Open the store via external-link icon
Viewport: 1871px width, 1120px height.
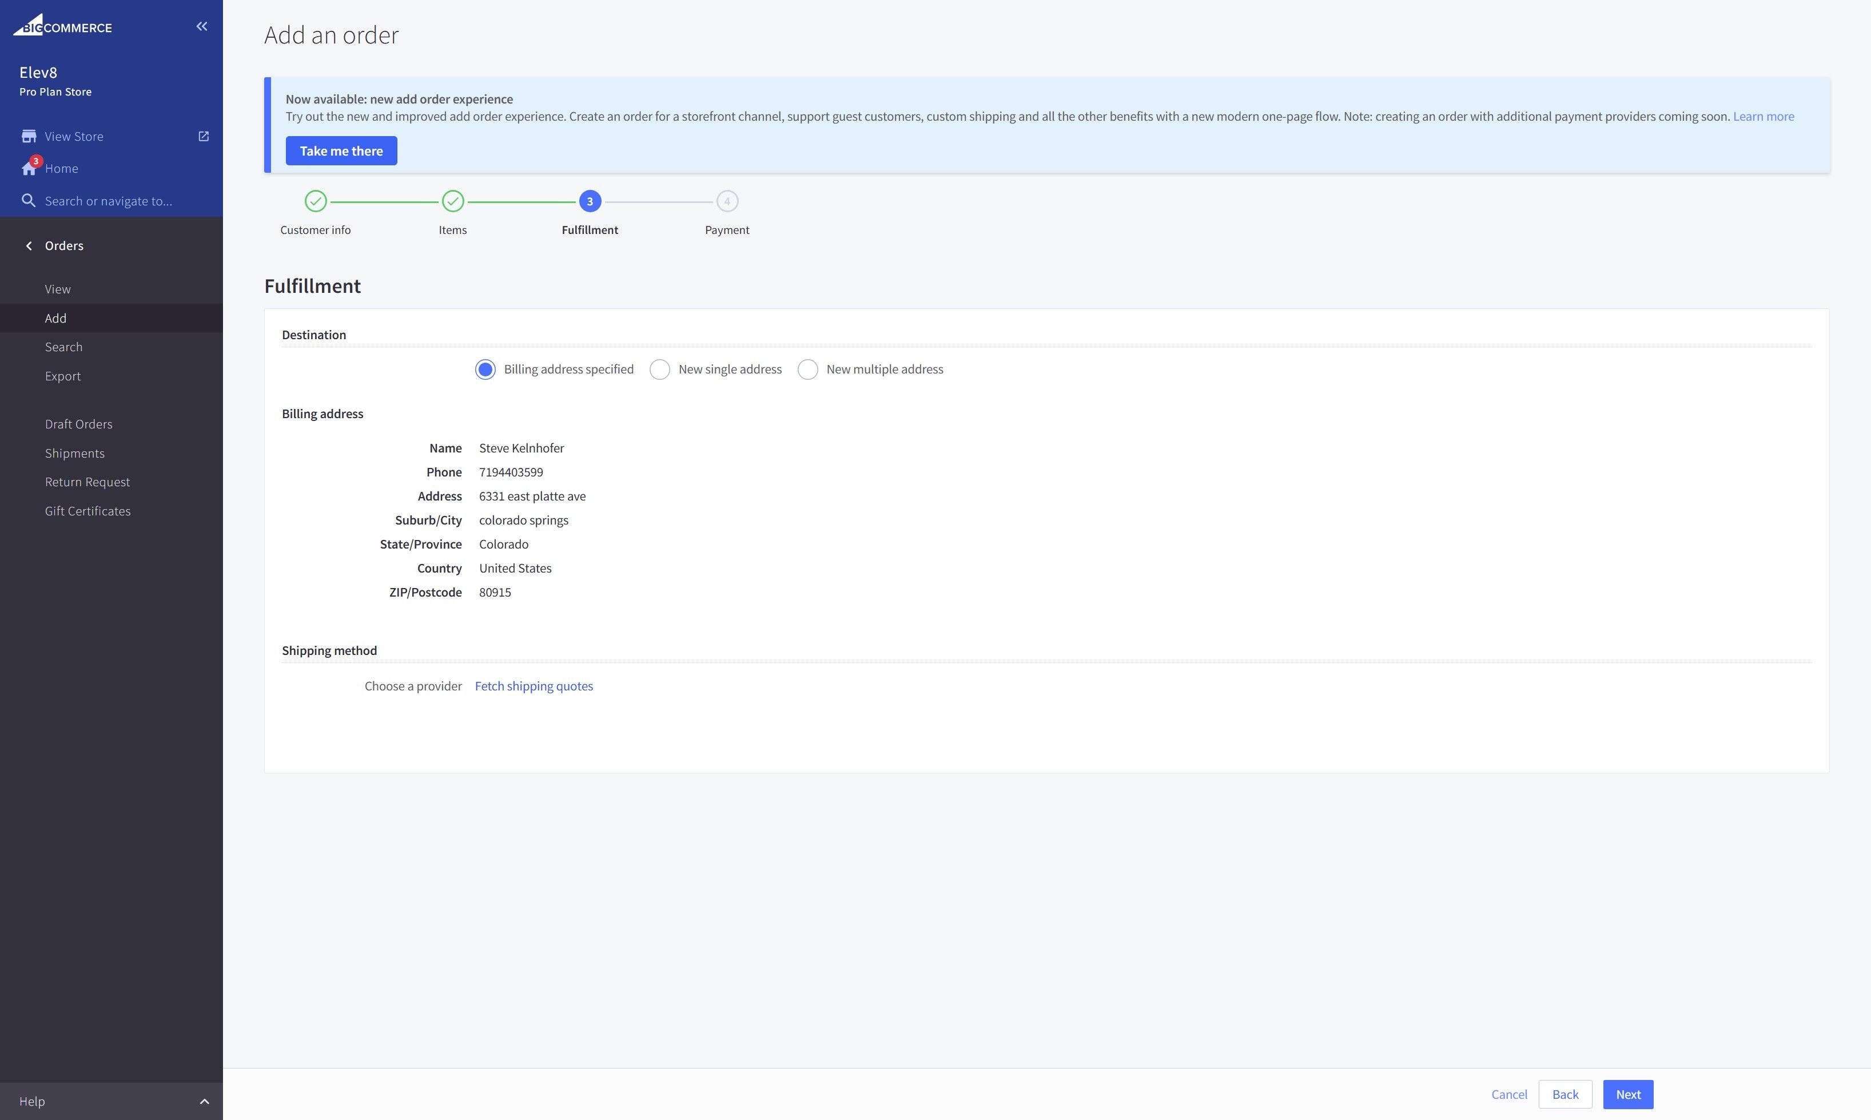pos(203,137)
